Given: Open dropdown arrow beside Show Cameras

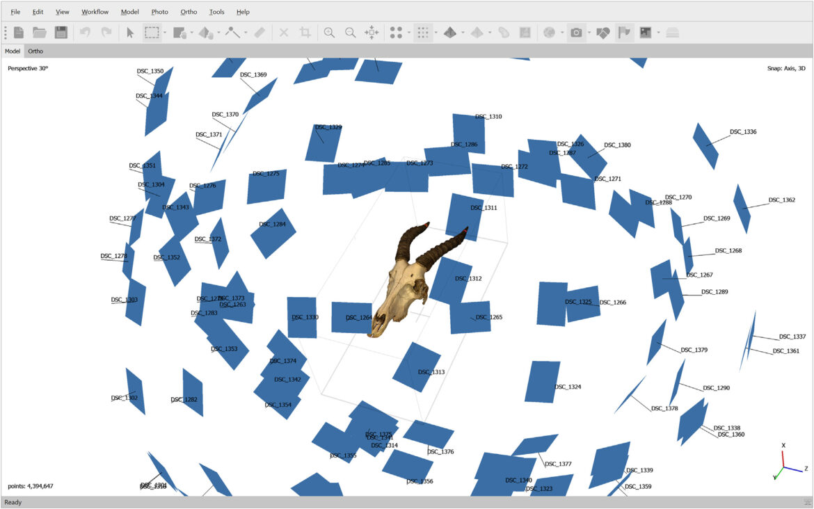Looking at the screenshot, I should coord(589,33).
